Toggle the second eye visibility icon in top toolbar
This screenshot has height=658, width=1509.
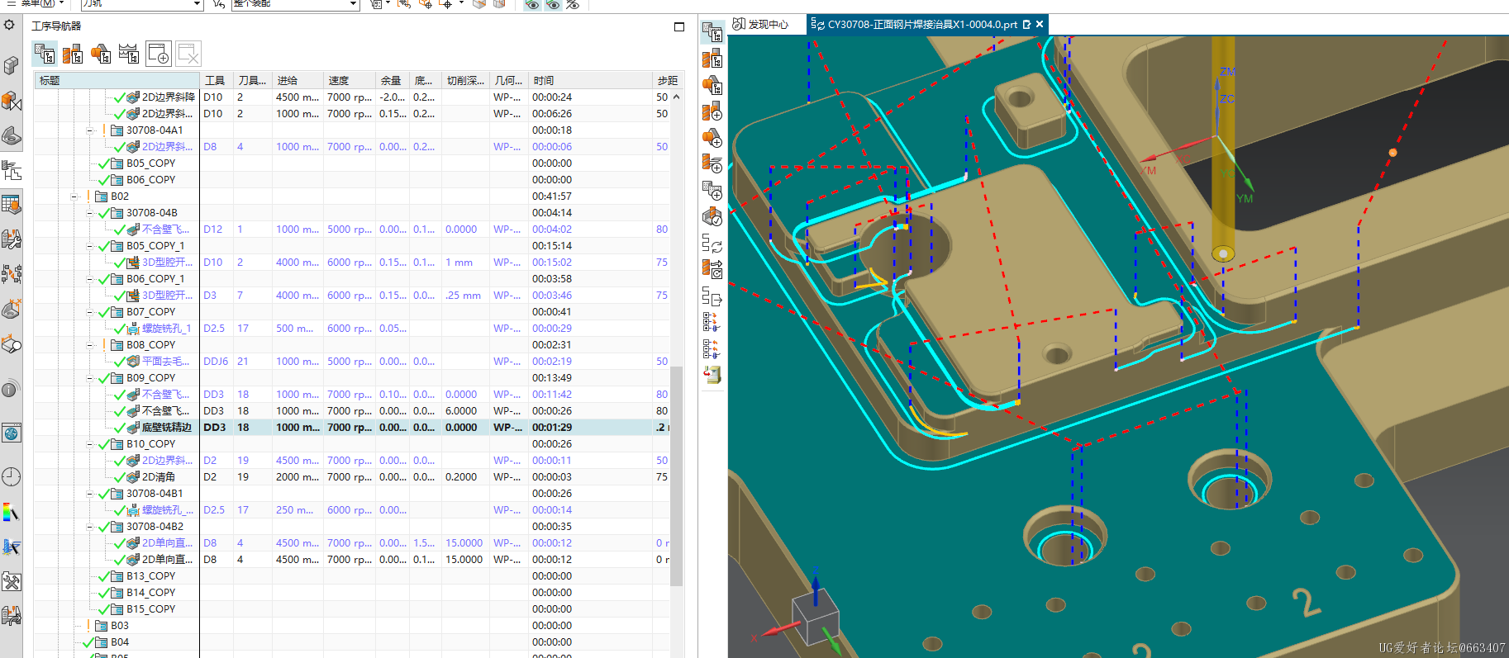pos(553,5)
